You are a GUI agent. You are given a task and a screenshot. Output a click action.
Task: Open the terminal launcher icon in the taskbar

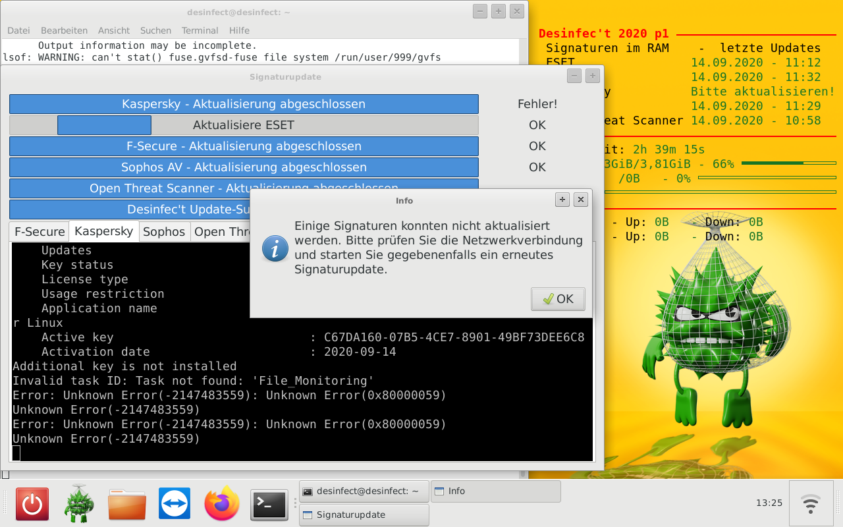click(269, 505)
